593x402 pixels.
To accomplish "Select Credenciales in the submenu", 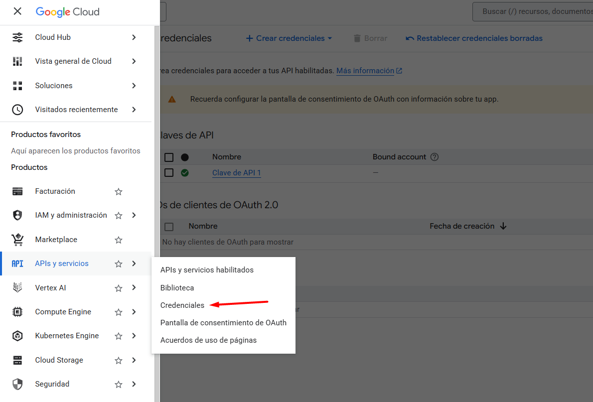I will pyautogui.click(x=223, y=305).
